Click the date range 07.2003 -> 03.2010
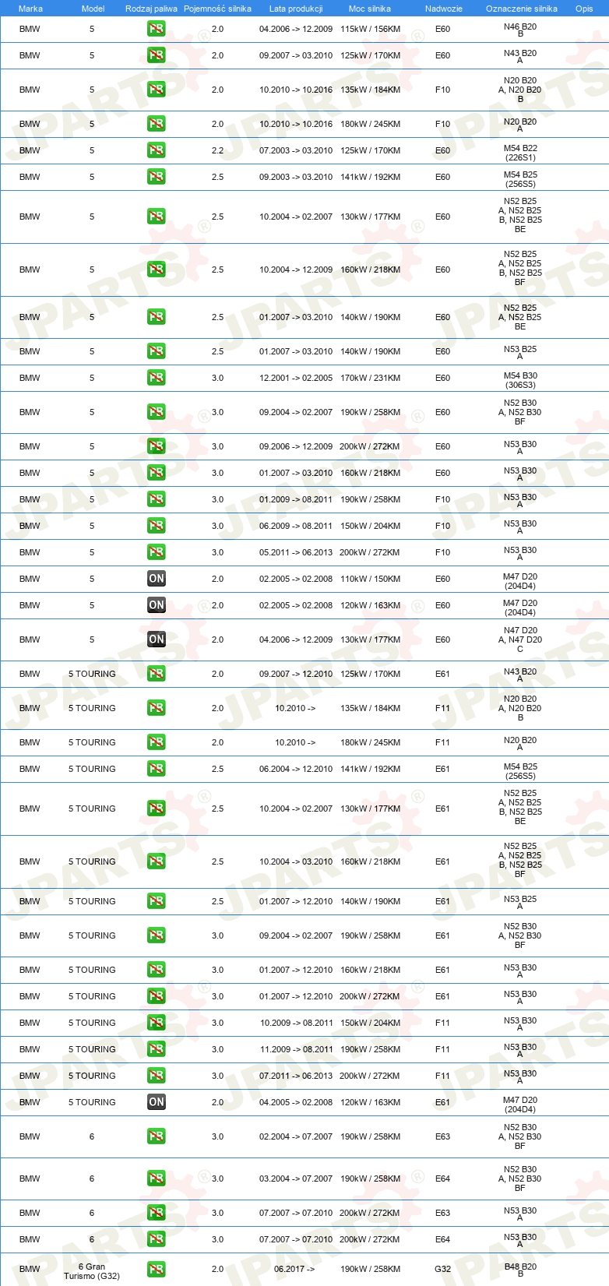609x1286 pixels. tap(296, 150)
